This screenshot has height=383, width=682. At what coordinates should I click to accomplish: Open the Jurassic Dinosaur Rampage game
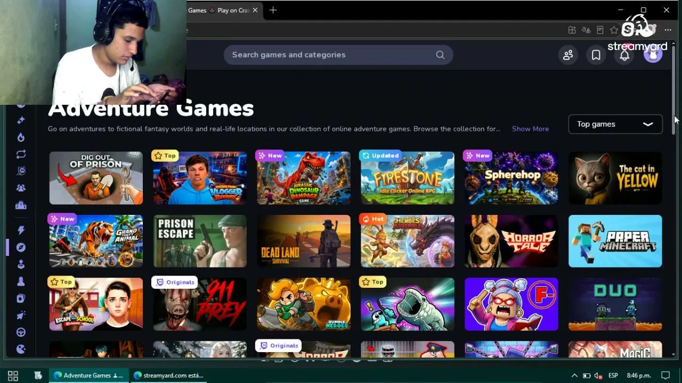304,178
